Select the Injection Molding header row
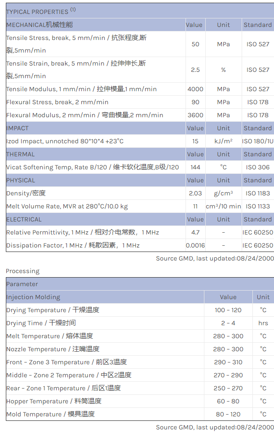 pyautogui.click(x=33, y=297)
